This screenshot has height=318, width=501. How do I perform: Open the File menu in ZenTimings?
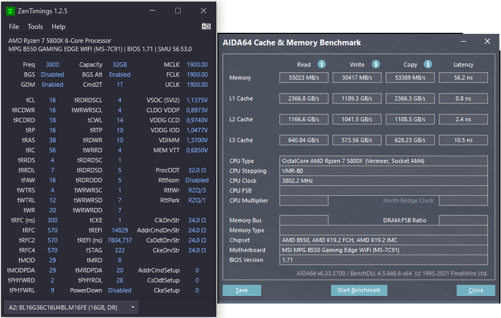click(x=14, y=27)
